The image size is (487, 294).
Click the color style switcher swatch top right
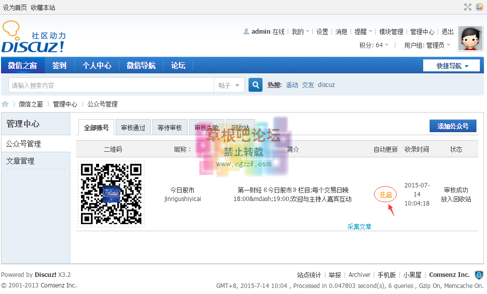click(479, 7)
